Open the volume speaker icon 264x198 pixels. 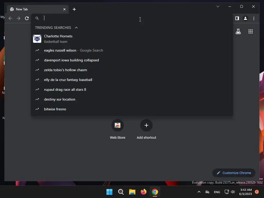(x=233, y=192)
